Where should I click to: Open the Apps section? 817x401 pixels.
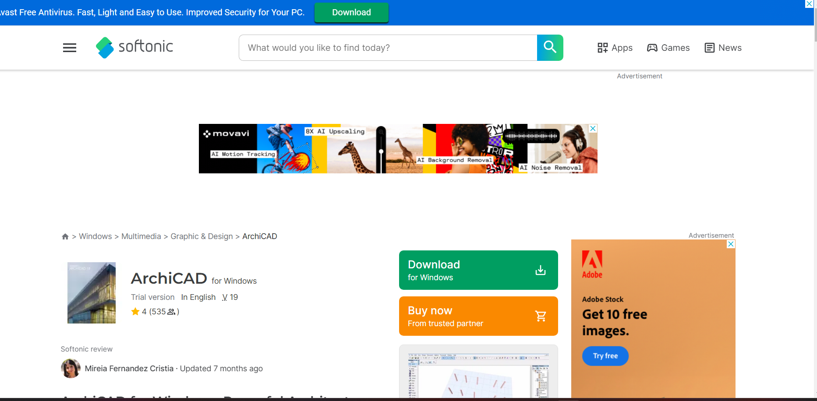pyautogui.click(x=615, y=48)
